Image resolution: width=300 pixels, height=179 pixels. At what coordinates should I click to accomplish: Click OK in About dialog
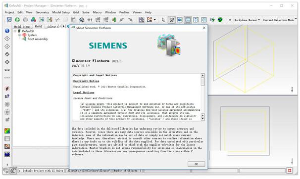coord(197,164)
